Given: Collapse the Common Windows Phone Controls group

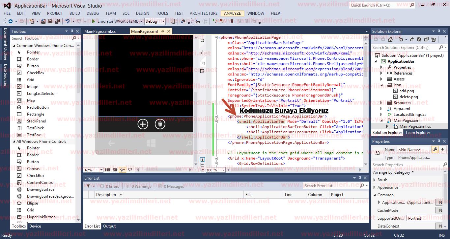Looking at the screenshot, I should [x=14, y=46].
